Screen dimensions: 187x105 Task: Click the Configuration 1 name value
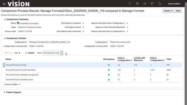[x=50, y=42]
